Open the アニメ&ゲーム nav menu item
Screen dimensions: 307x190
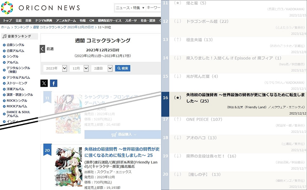pyautogui.click(x=66, y=20)
